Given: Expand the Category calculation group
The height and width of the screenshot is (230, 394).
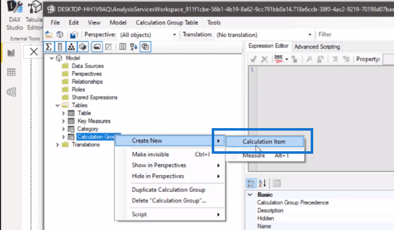Looking at the screenshot, I should click(63, 129).
